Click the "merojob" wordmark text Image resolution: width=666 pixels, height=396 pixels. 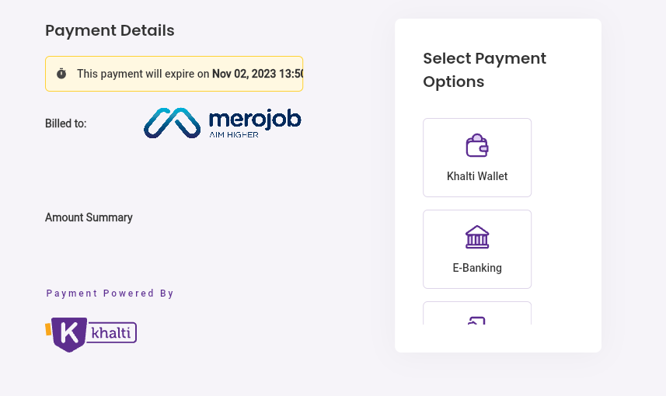(254, 120)
